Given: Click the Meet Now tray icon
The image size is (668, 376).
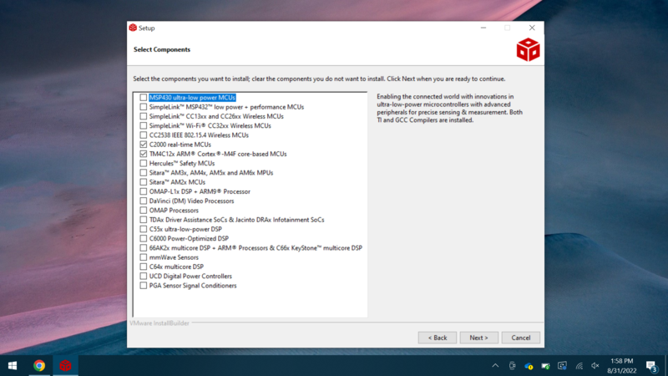Looking at the screenshot, I should (512, 366).
